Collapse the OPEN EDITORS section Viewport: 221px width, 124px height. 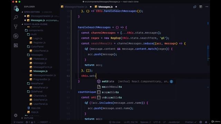(32, 12)
